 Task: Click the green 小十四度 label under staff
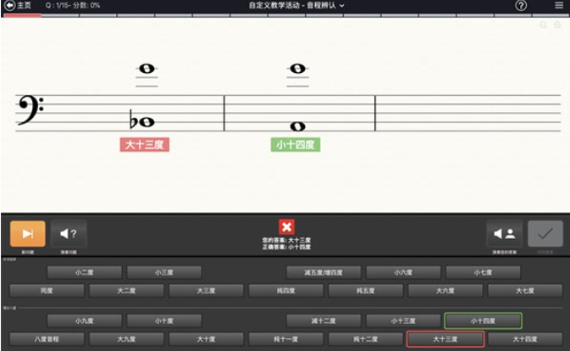click(x=296, y=145)
